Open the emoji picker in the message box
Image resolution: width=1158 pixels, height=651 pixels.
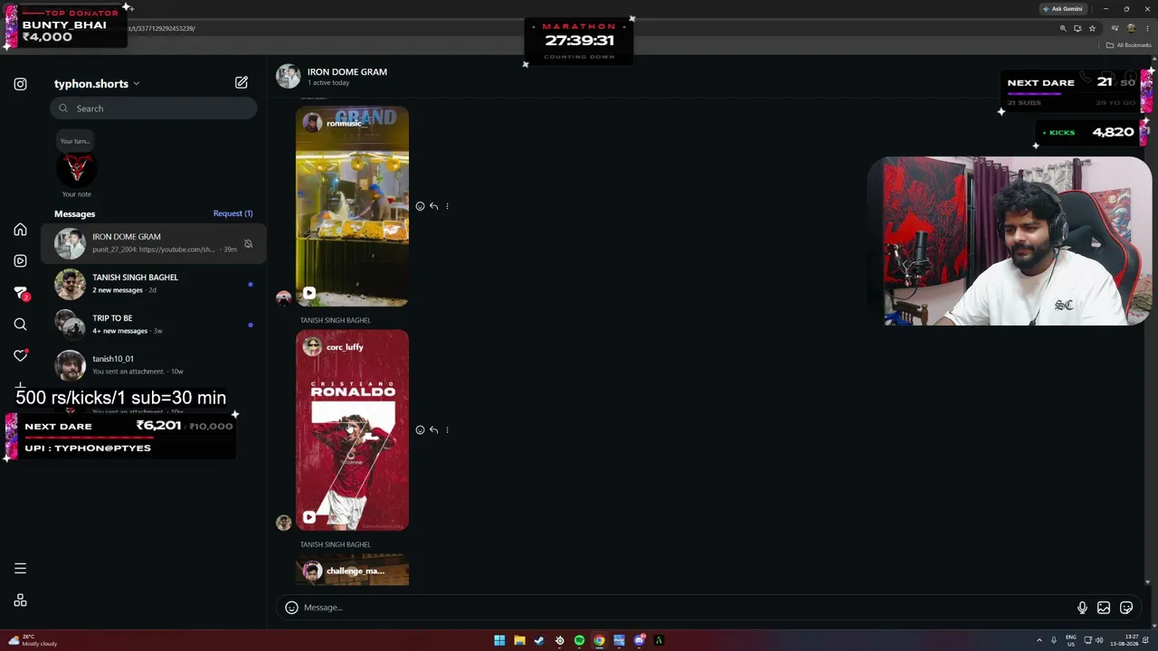(291, 608)
